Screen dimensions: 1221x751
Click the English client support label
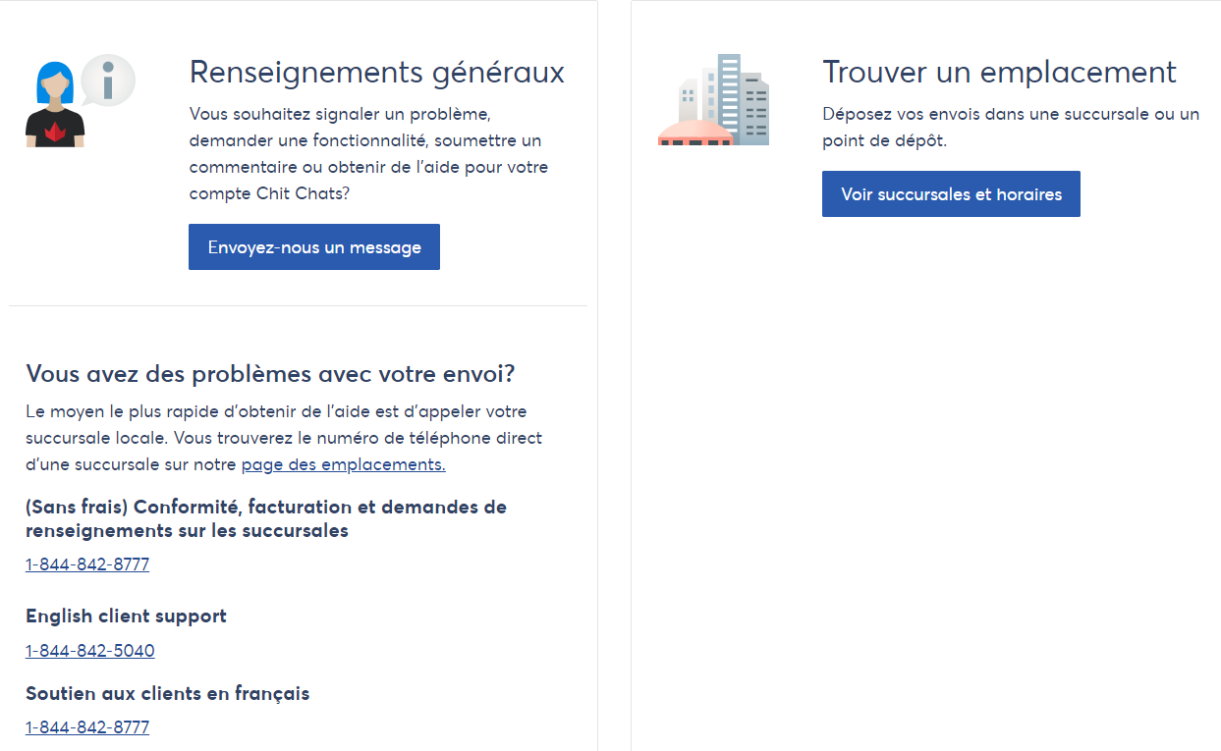[x=126, y=617]
